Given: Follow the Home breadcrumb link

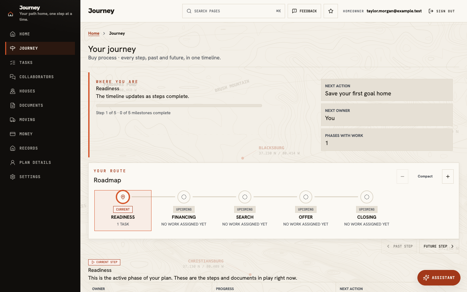Looking at the screenshot, I should point(94,33).
